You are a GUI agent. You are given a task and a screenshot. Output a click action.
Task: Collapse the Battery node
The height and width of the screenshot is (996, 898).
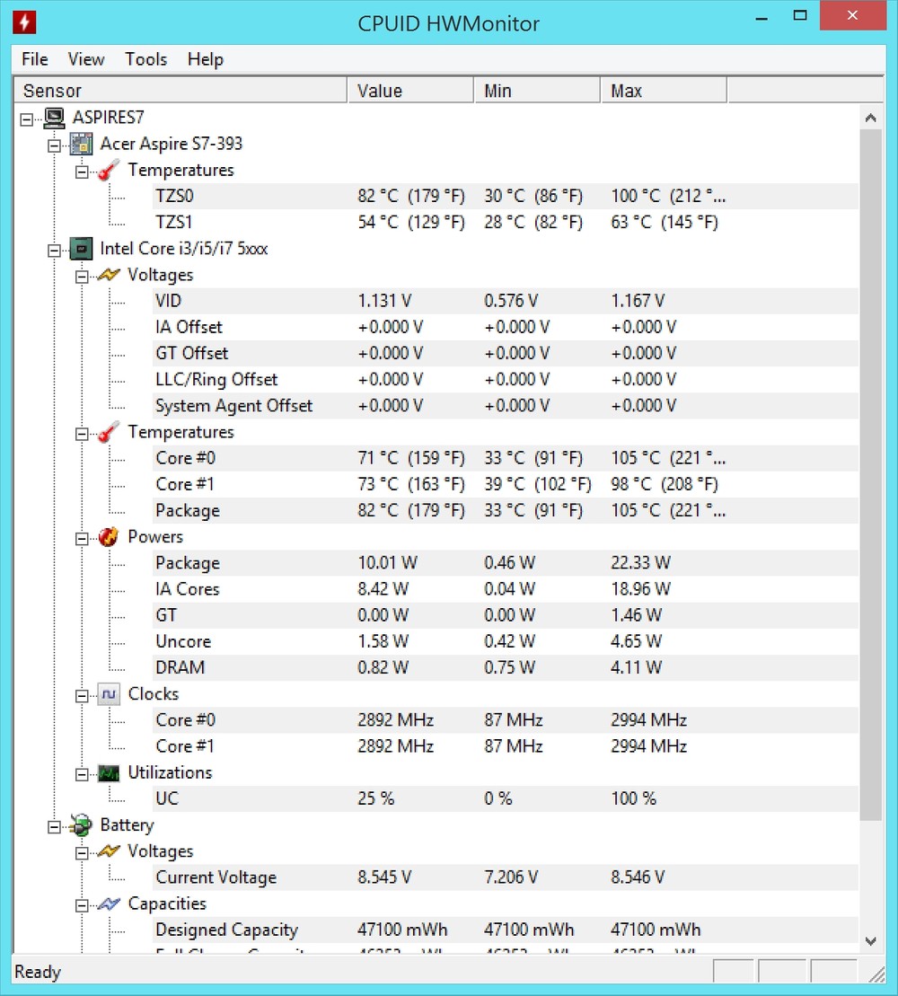pos(55,827)
